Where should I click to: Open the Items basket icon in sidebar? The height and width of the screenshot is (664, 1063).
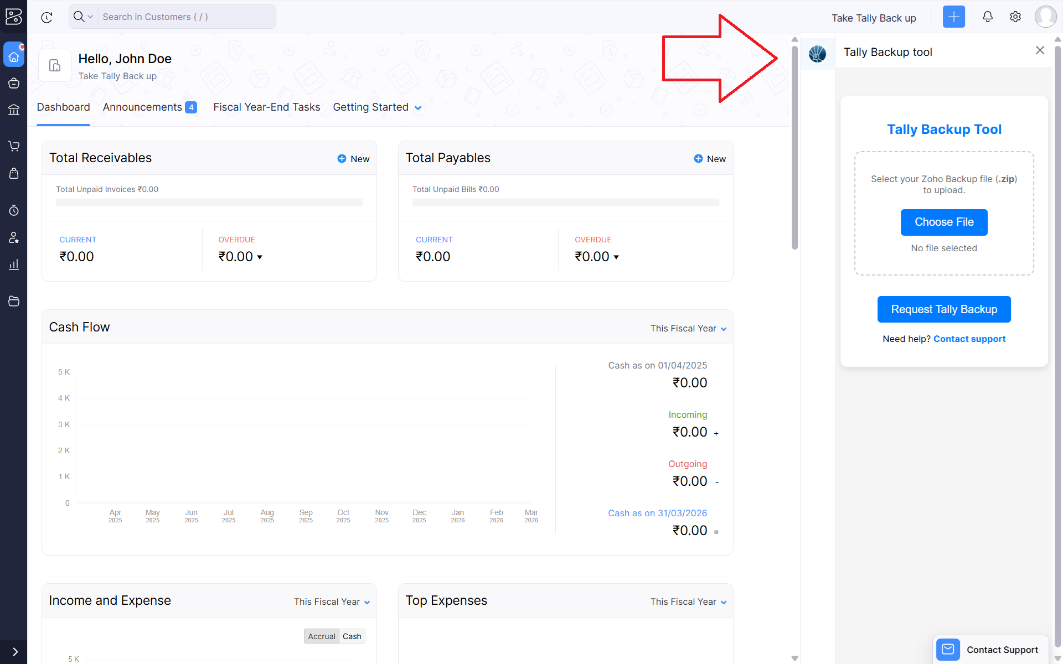pos(14,83)
